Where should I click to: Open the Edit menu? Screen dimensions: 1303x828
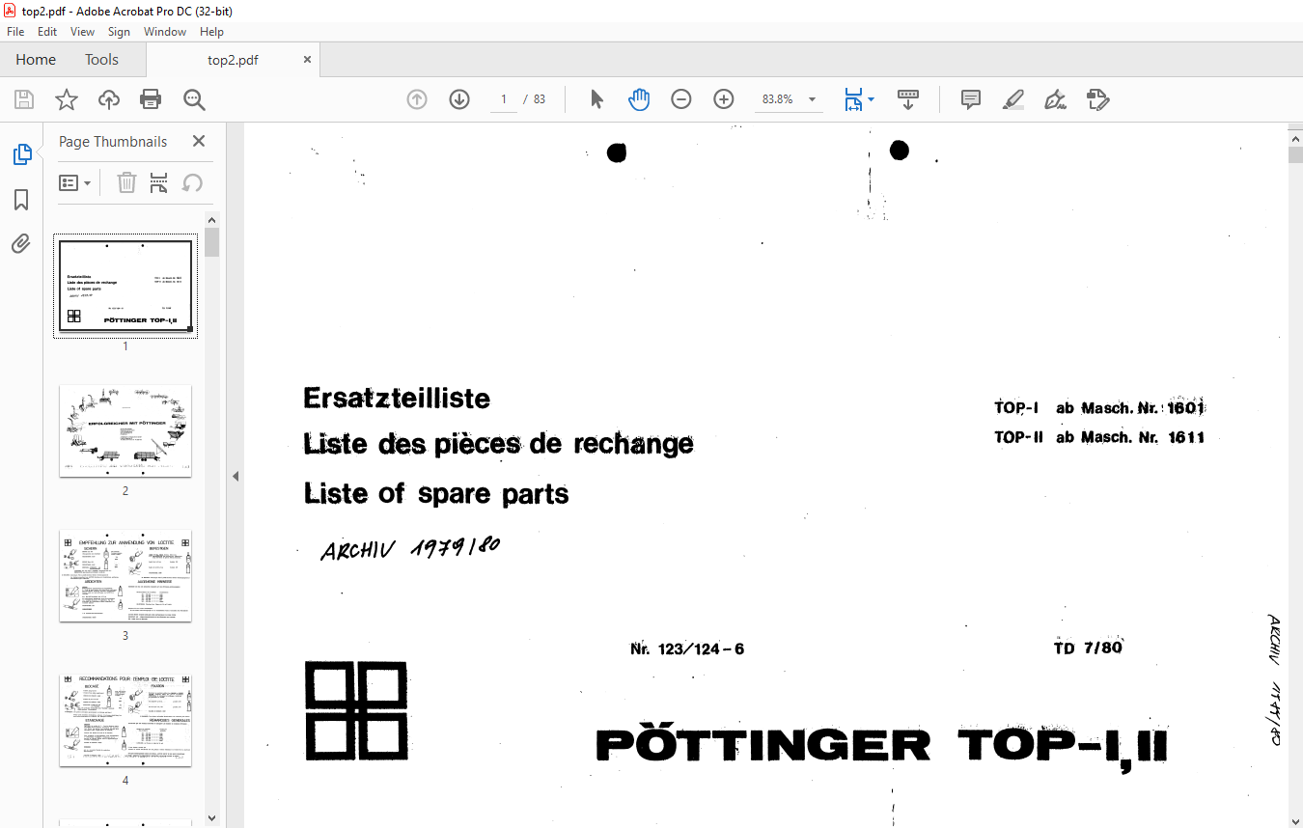pyautogui.click(x=47, y=32)
